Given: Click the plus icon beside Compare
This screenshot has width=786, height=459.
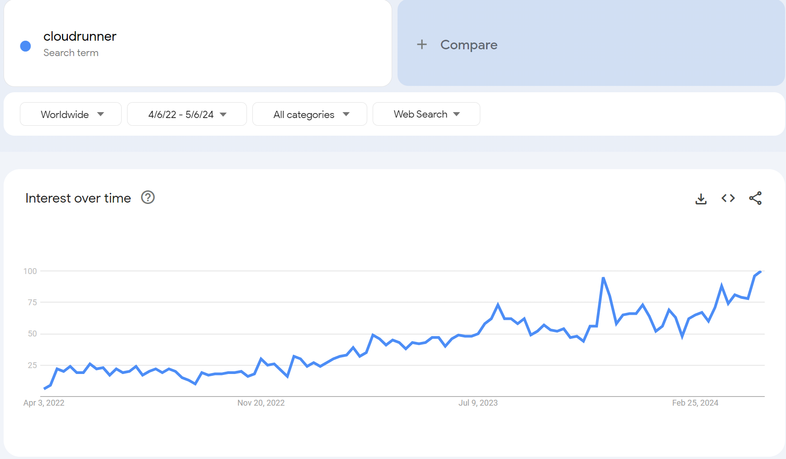Looking at the screenshot, I should (x=421, y=44).
